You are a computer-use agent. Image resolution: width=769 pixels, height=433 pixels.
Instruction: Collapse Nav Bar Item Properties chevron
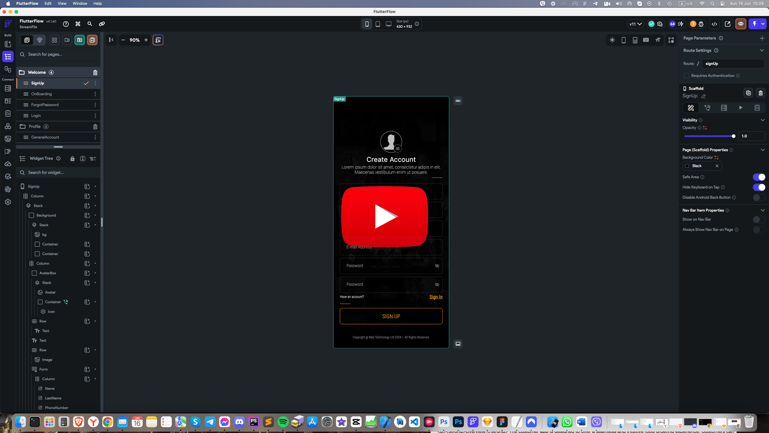pyautogui.click(x=762, y=211)
